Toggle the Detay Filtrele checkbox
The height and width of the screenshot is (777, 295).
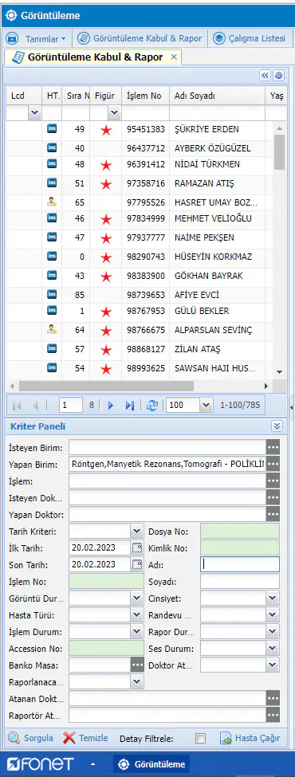point(200,738)
